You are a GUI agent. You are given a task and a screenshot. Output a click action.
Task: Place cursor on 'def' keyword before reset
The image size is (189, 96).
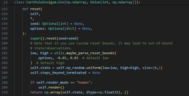[x=25, y=9]
